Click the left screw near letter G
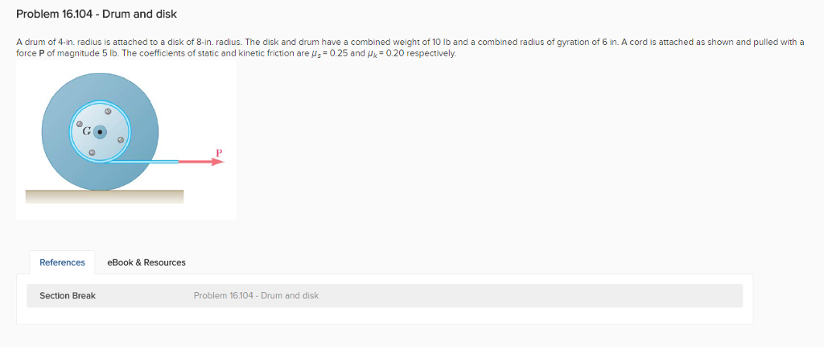This screenshot has height=350, width=824. pos(80,125)
